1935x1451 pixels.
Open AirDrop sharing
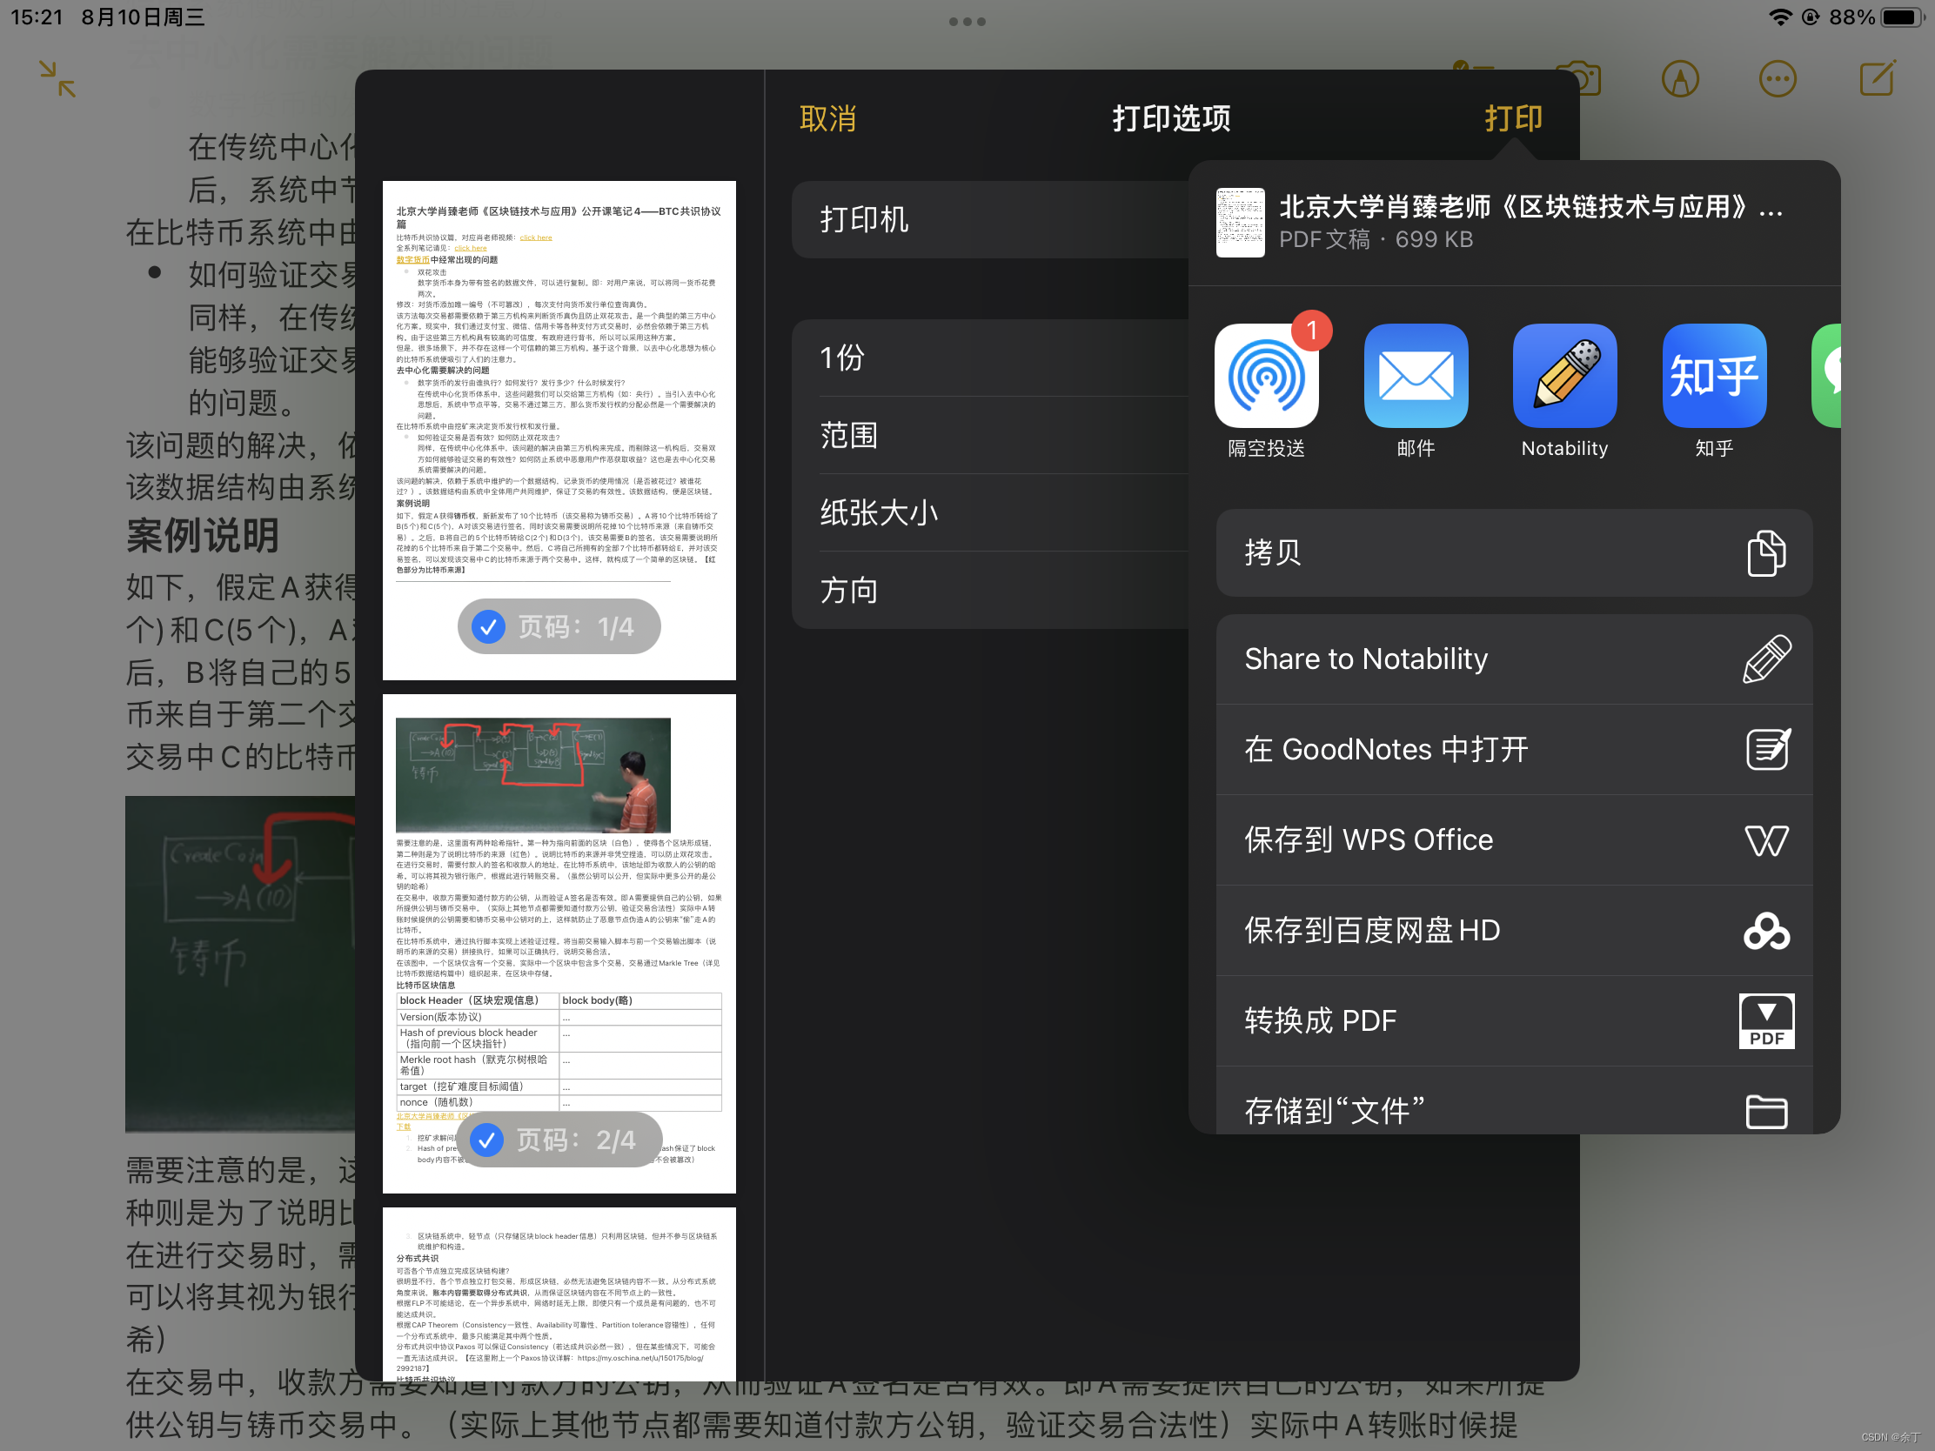click(1266, 376)
